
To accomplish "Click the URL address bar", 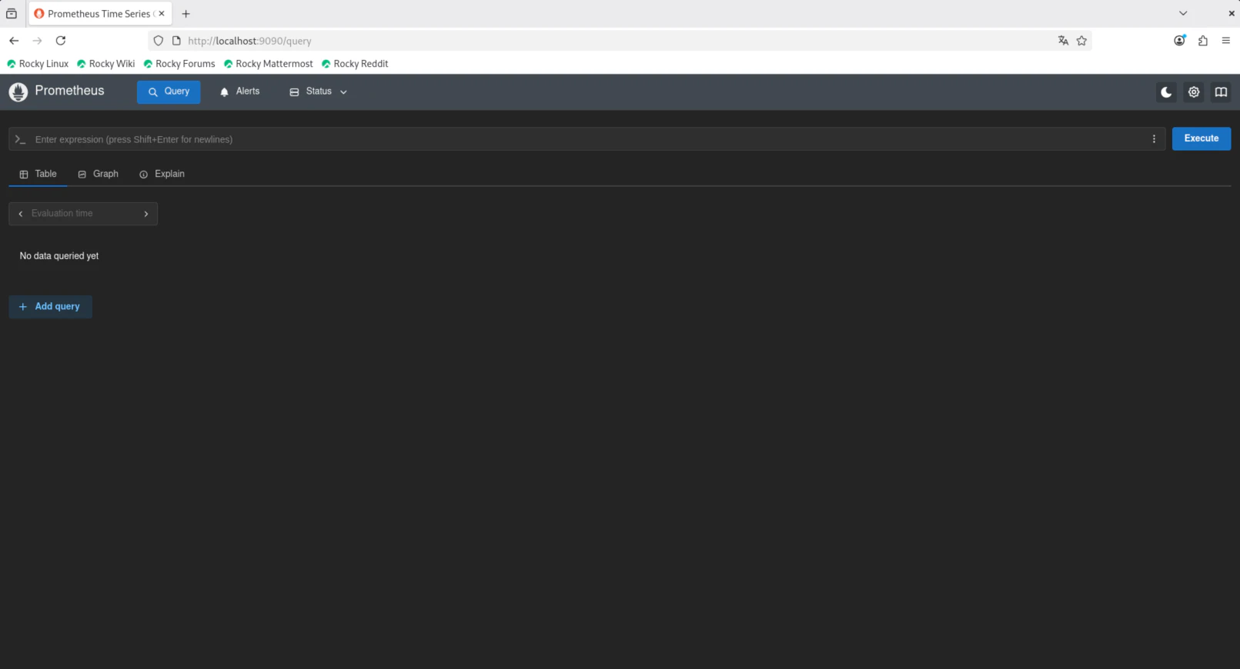I will (619, 41).
